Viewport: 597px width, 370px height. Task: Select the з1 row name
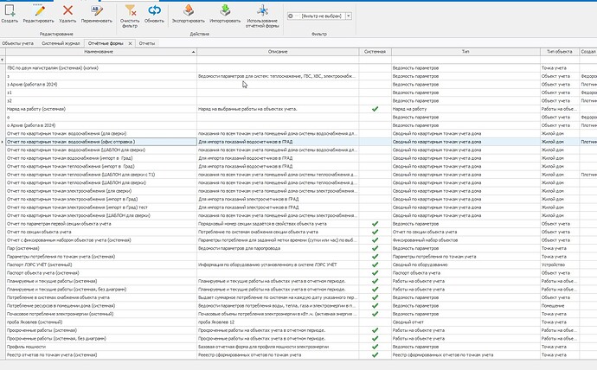click(10, 92)
